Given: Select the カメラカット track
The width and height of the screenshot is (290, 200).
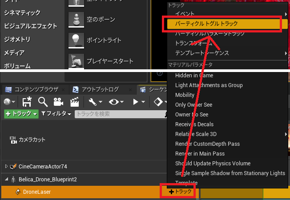Looking at the screenshot, I should coord(84,140).
